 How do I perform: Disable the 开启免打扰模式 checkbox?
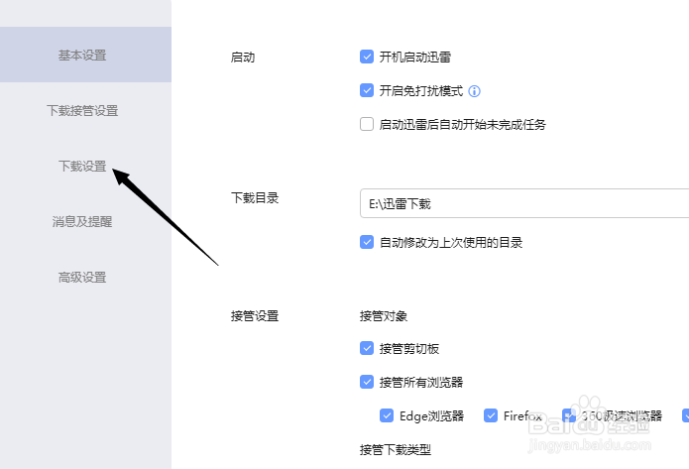coord(367,91)
